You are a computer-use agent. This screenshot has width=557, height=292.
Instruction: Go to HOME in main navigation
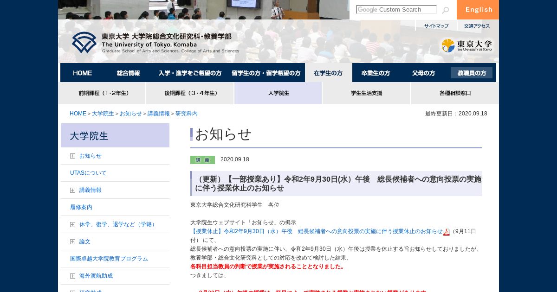tap(83, 73)
